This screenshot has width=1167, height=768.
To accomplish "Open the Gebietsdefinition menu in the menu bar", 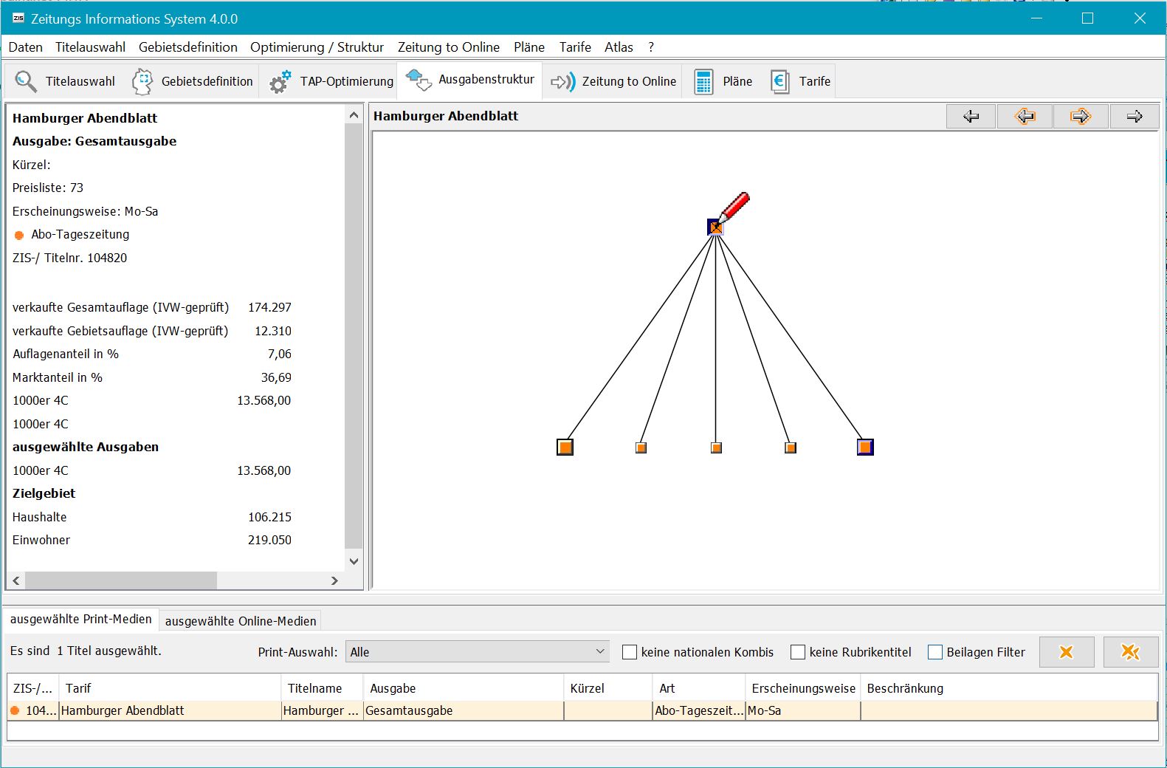I will click(188, 47).
